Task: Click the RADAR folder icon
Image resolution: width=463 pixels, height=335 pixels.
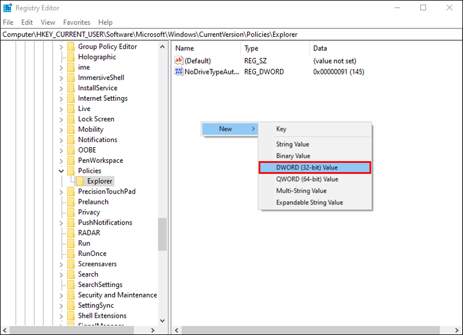Action: (x=71, y=233)
